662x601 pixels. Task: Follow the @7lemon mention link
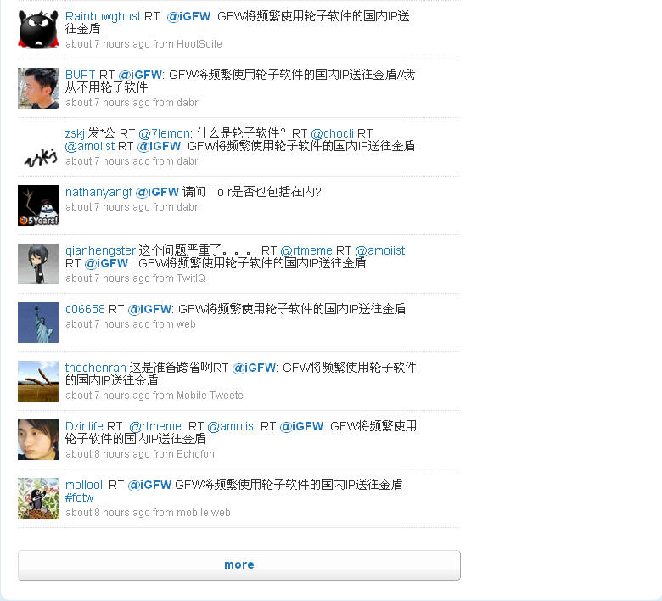tap(165, 134)
